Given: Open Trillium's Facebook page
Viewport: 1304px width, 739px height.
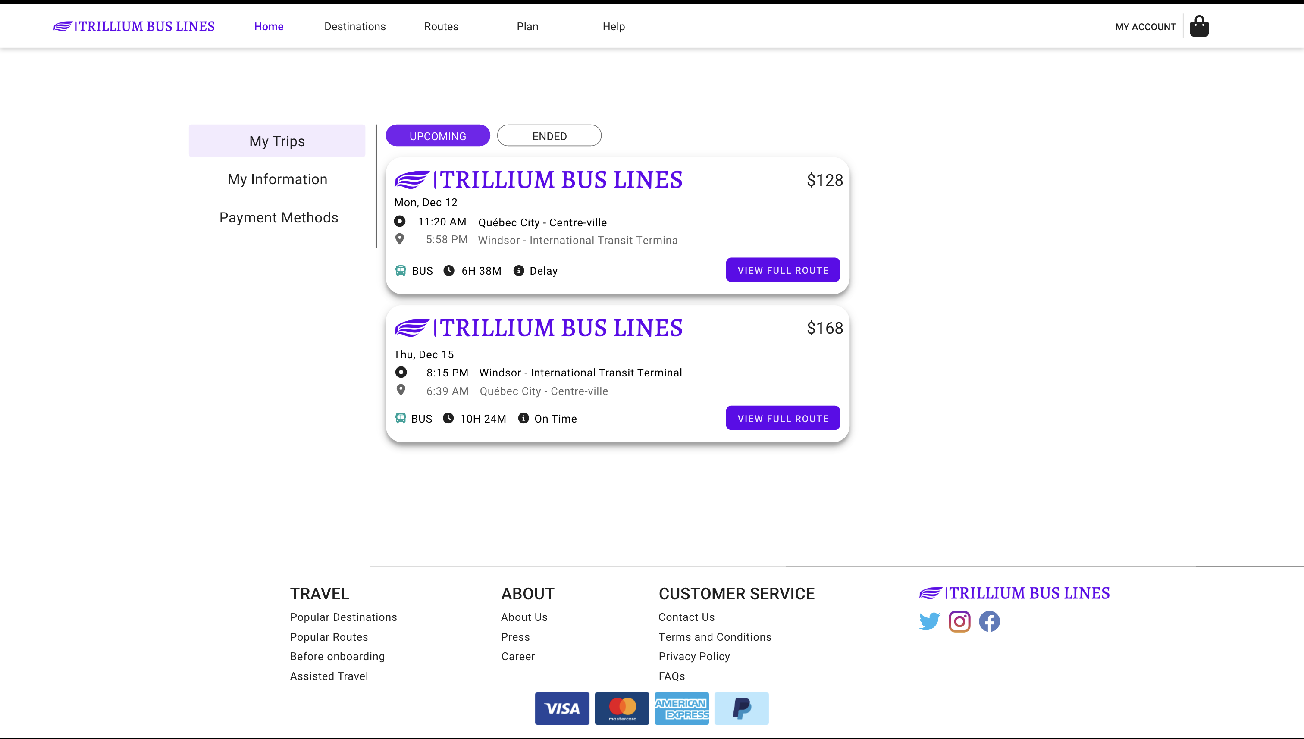Looking at the screenshot, I should point(988,621).
